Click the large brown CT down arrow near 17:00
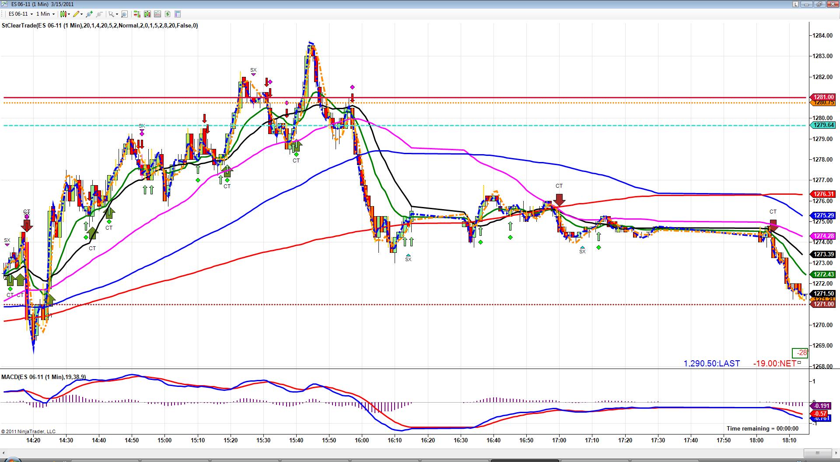This screenshot has height=462, width=840. [x=559, y=200]
